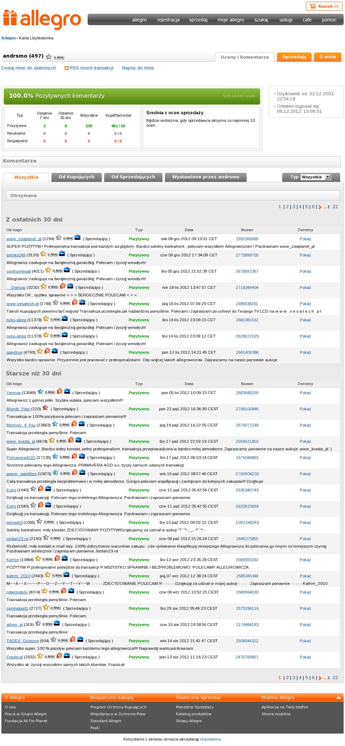This screenshot has height=746, width=345.
Task: Click the briefcase icon next to centrumtvsat
Action: [x=67, y=270]
